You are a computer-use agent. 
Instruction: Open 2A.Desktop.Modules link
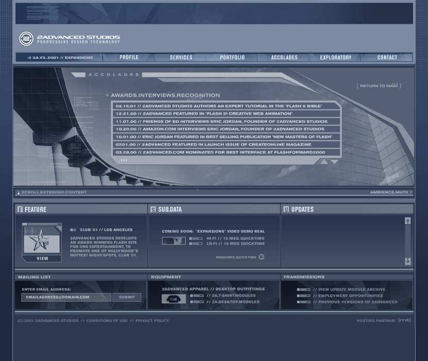pyautogui.click(x=233, y=302)
